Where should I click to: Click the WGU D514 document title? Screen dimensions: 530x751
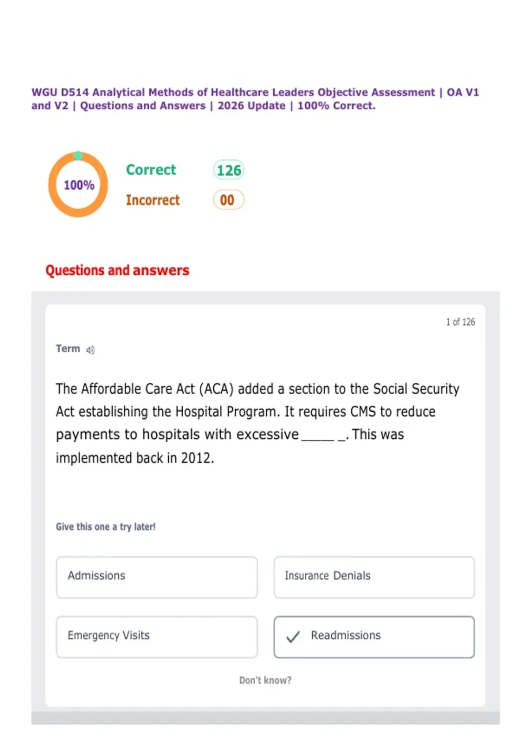coord(255,99)
